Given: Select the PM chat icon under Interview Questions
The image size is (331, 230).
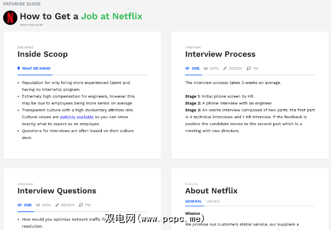Looking at the screenshot, I should 81,205.
